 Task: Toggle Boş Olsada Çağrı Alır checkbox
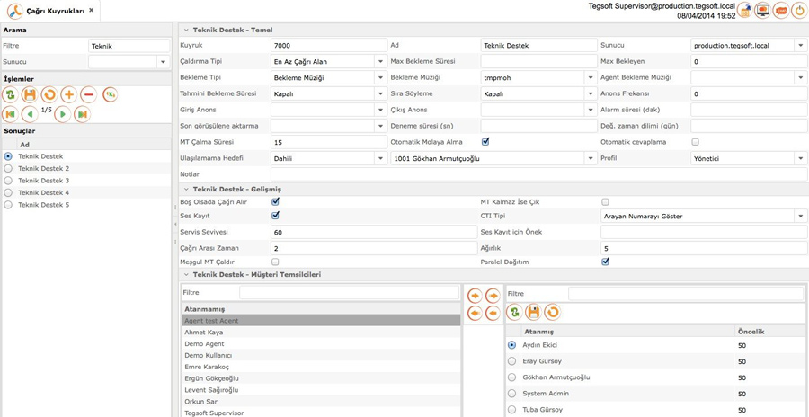pos(276,201)
